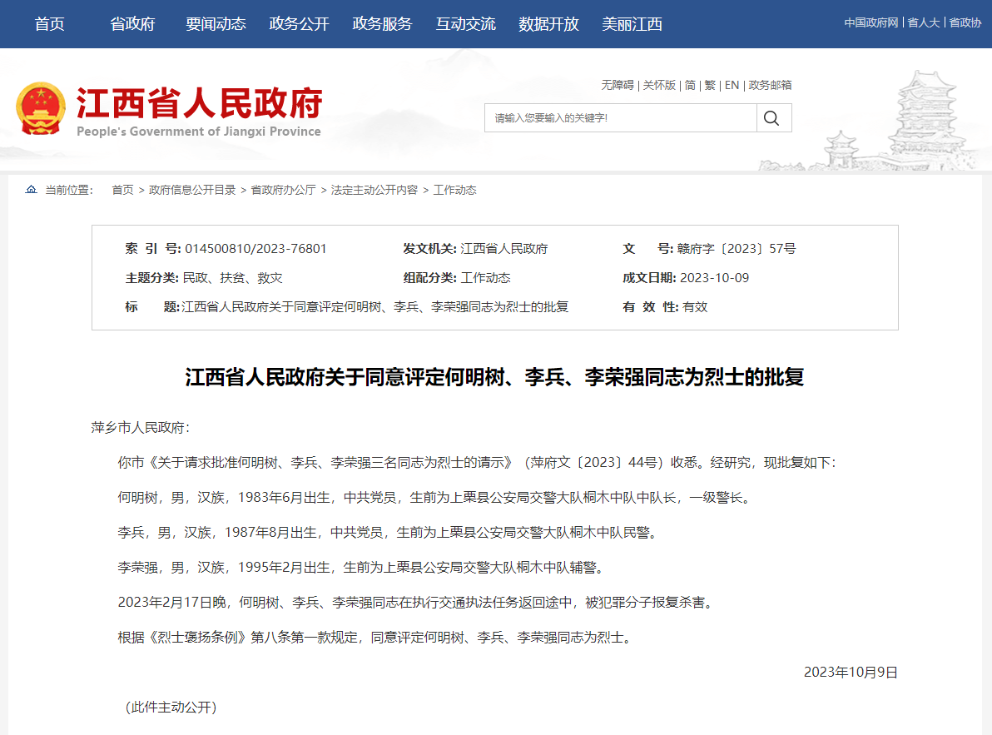992x735 pixels.
Task: Go to the 要闻动态 section
Action: pyautogui.click(x=216, y=24)
